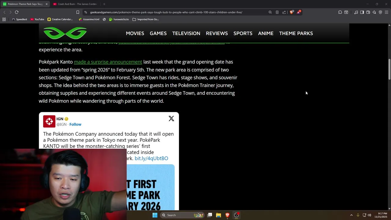Open the hurawatchz.to bookmark
This screenshot has height=220, width=391.
pyautogui.click(x=119, y=19)
